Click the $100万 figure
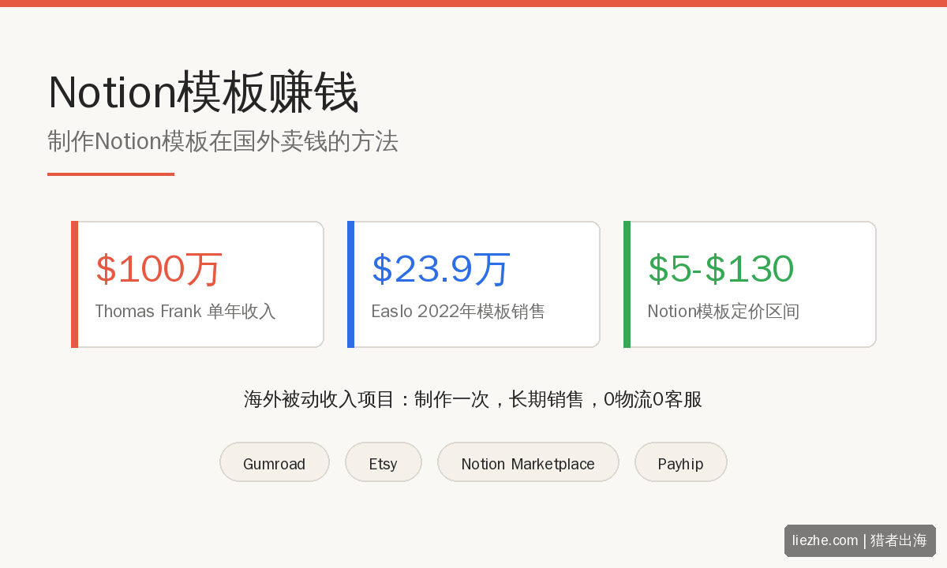This screenshot has width=947, height=568. coord(159,269)
